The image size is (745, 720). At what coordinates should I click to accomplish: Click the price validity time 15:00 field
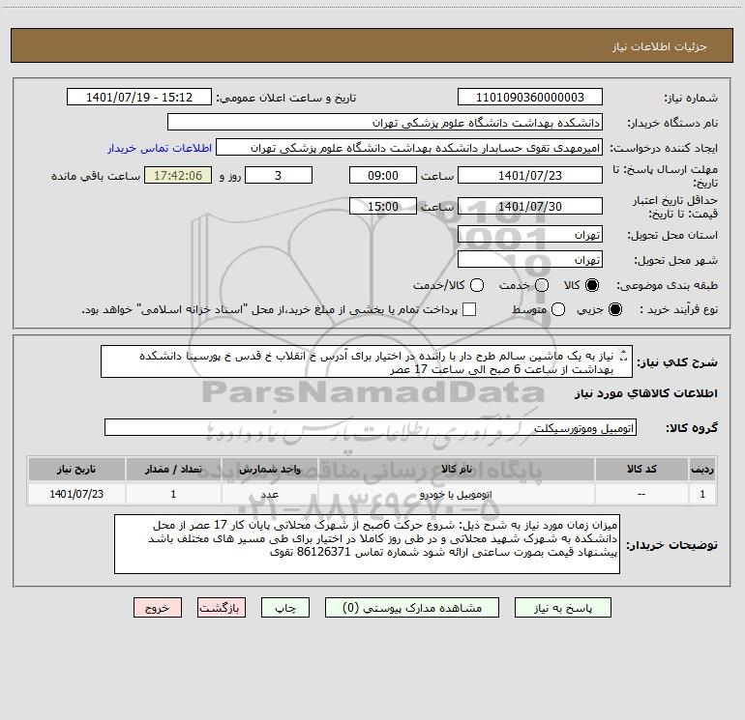click(383, 207)
